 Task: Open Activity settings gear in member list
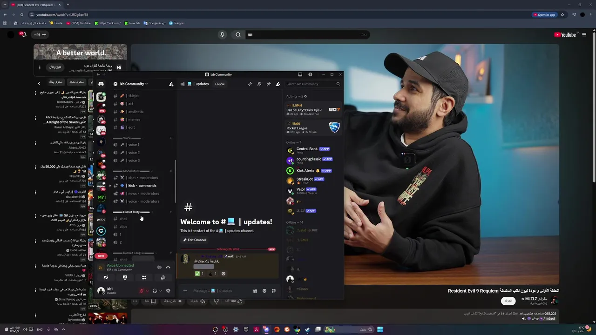pyautogui.click(x=305, y=96)
